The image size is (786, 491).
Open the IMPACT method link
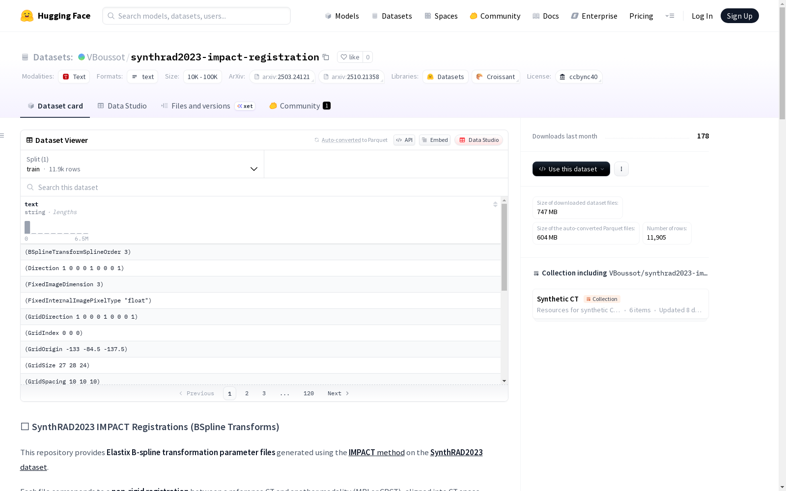point(376,452)
